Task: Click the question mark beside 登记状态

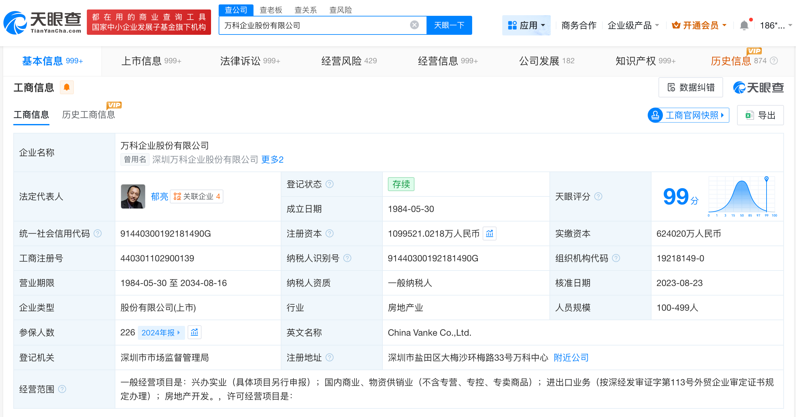Action: [x=330, y=184]
